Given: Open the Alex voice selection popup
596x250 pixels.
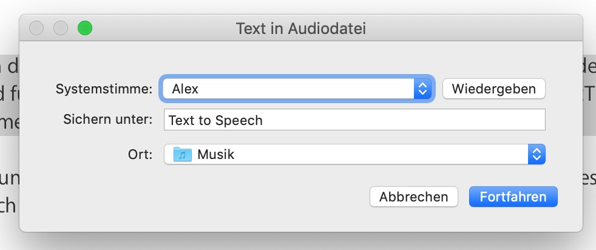Looking at the screenshot, I should (291, 89).
